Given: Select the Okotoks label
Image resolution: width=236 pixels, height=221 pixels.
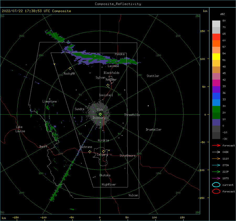Looking at the screenshot, I should point(105,175).
